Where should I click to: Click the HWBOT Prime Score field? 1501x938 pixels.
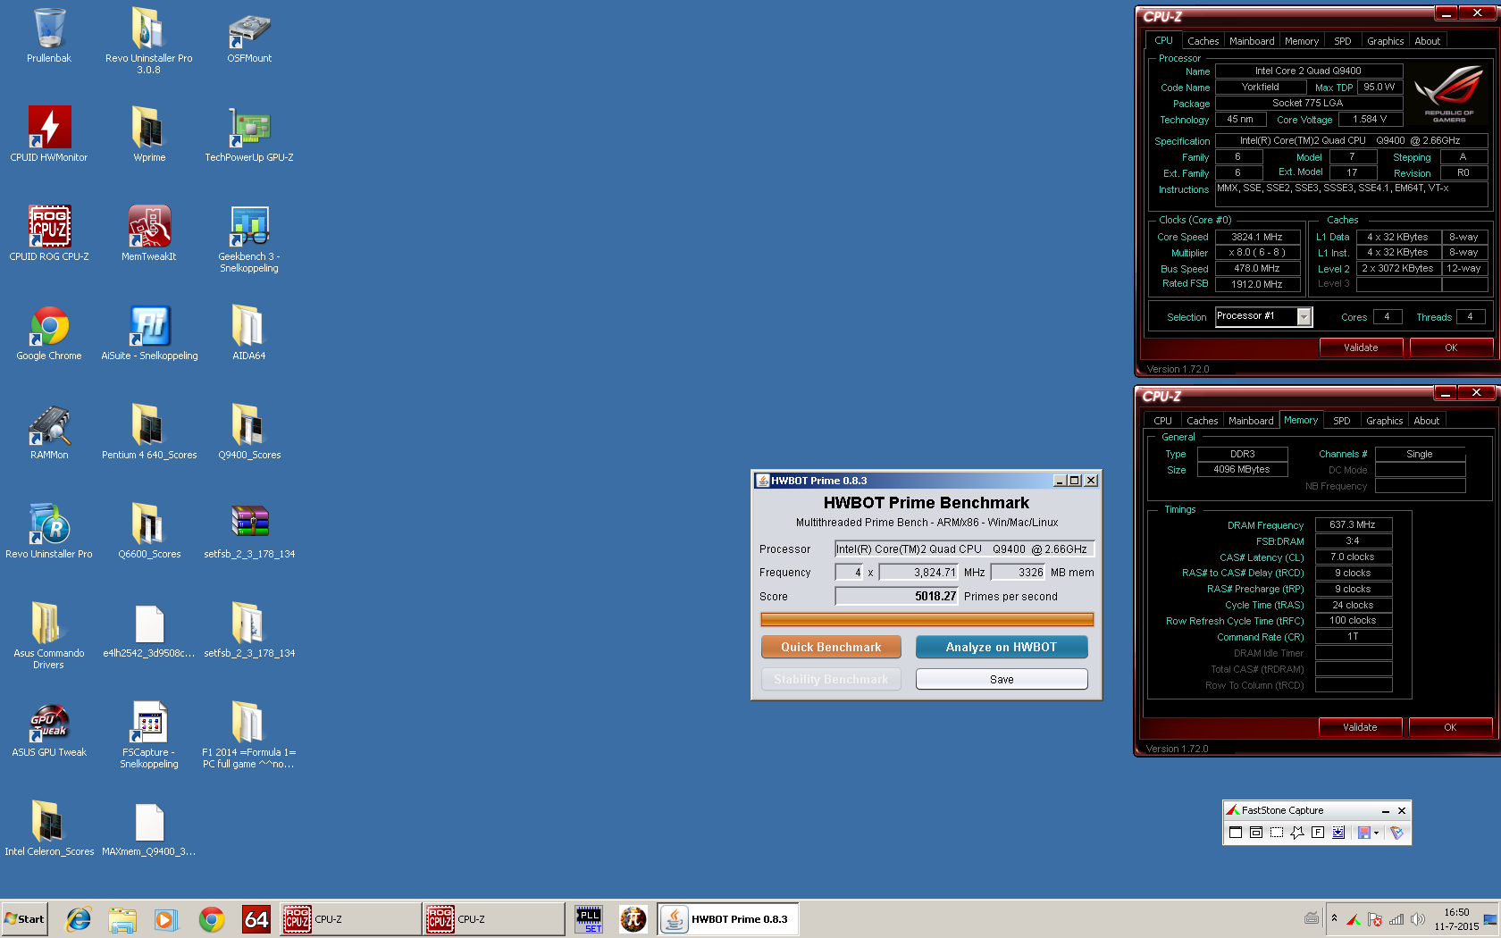pos(896,596)
